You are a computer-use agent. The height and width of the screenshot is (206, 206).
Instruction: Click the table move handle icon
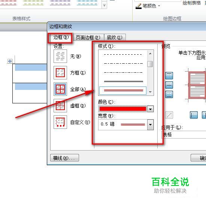click(x=10, y=61)
